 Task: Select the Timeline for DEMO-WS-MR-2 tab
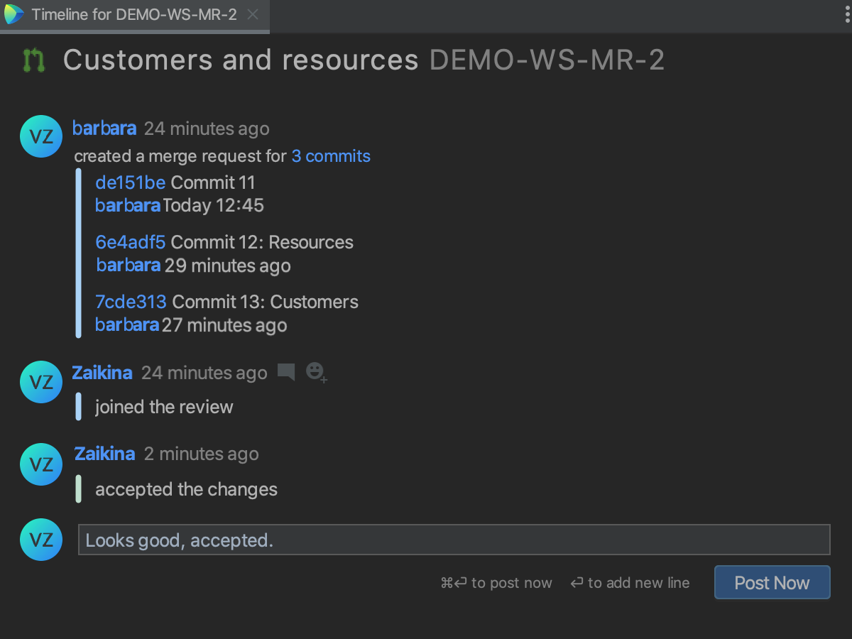(x=133, y=14)
